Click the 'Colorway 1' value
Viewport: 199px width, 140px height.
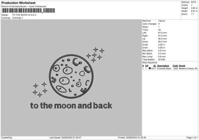point(18,18)
